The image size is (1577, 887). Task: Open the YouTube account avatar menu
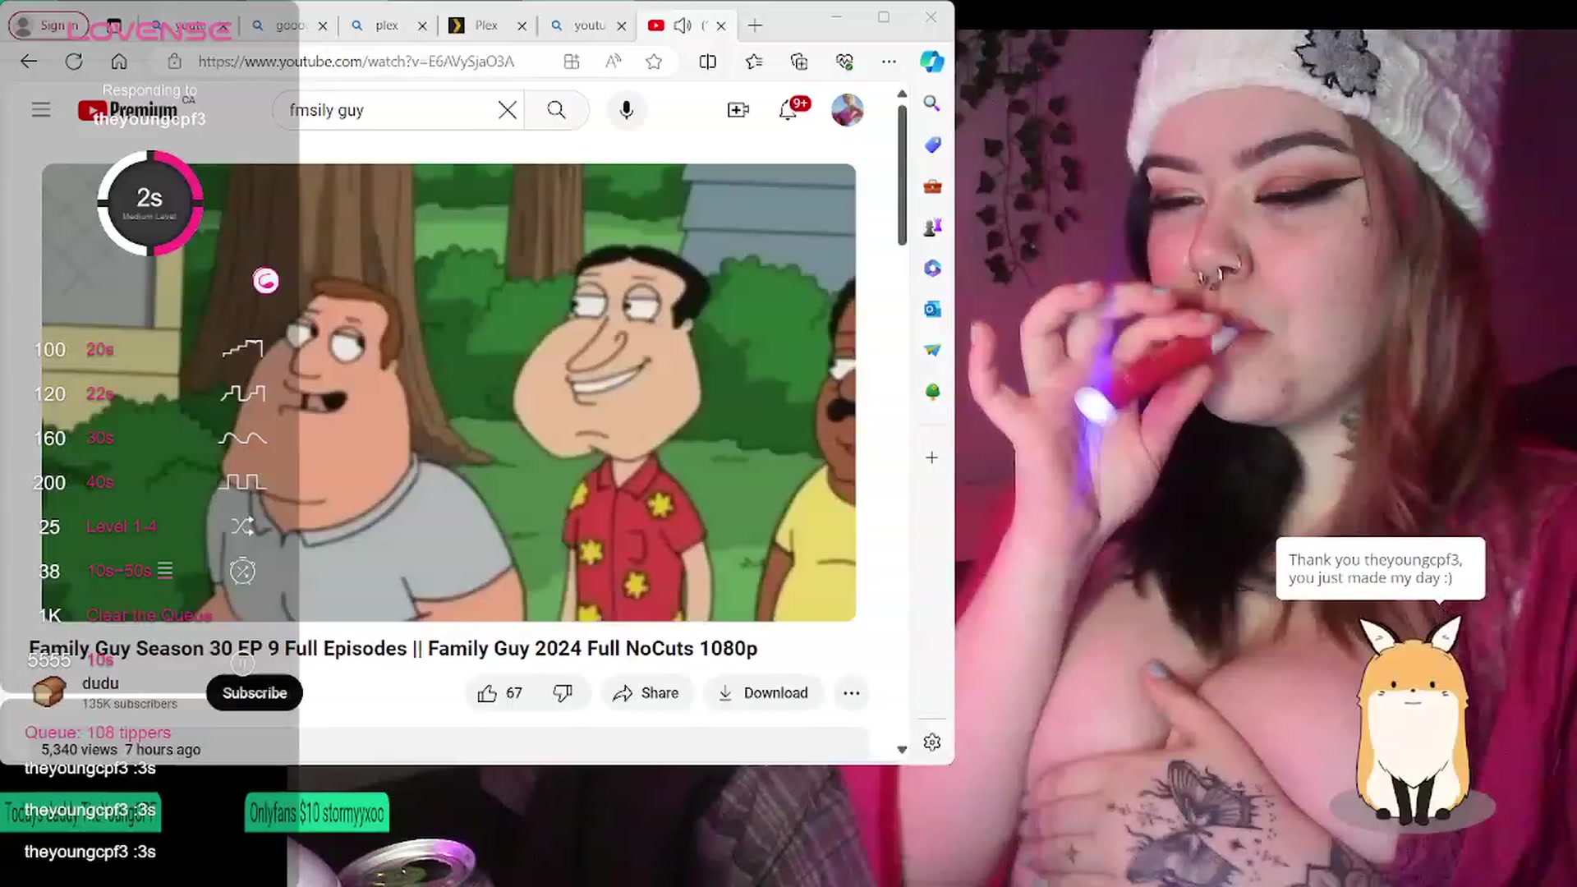pos(847,110)
